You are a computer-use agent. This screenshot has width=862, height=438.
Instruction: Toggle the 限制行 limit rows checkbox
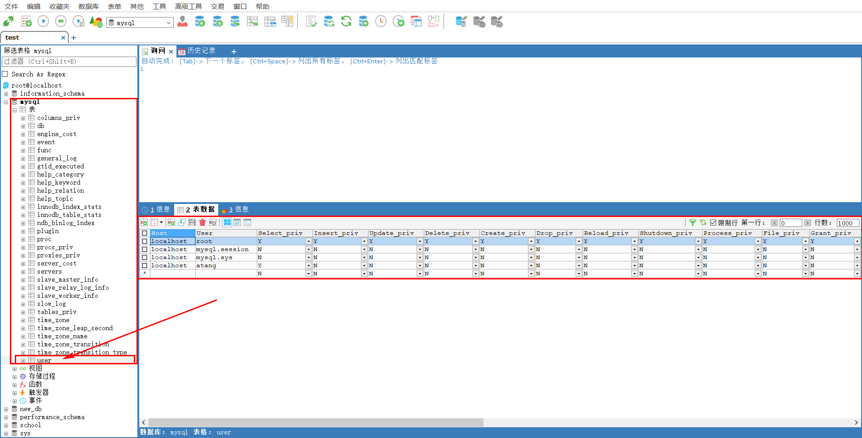[713, 223]
